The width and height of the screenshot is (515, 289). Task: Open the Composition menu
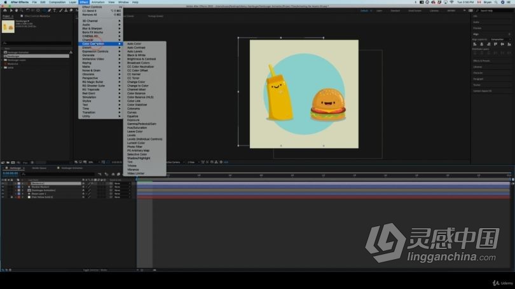[x=57, y=2]
